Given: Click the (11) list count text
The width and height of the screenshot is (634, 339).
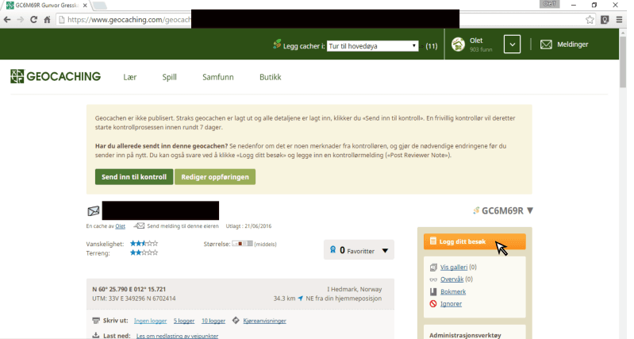Looking at the screenshot, I should 432,46.
